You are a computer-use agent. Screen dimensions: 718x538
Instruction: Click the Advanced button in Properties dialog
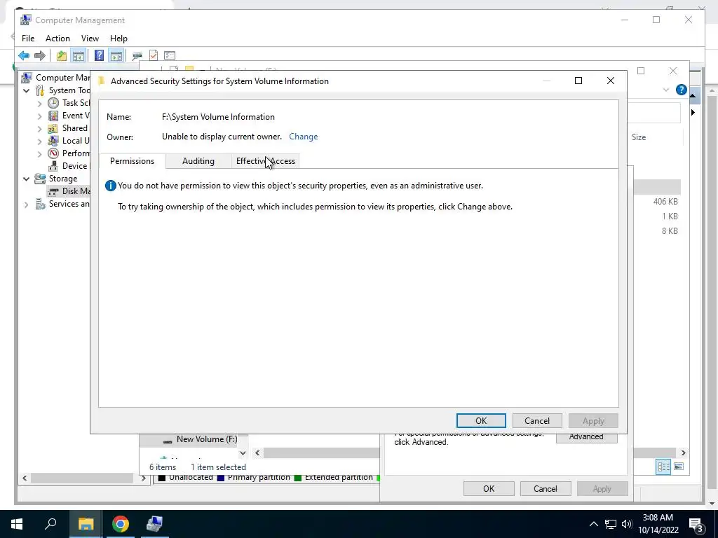[586, 438]
